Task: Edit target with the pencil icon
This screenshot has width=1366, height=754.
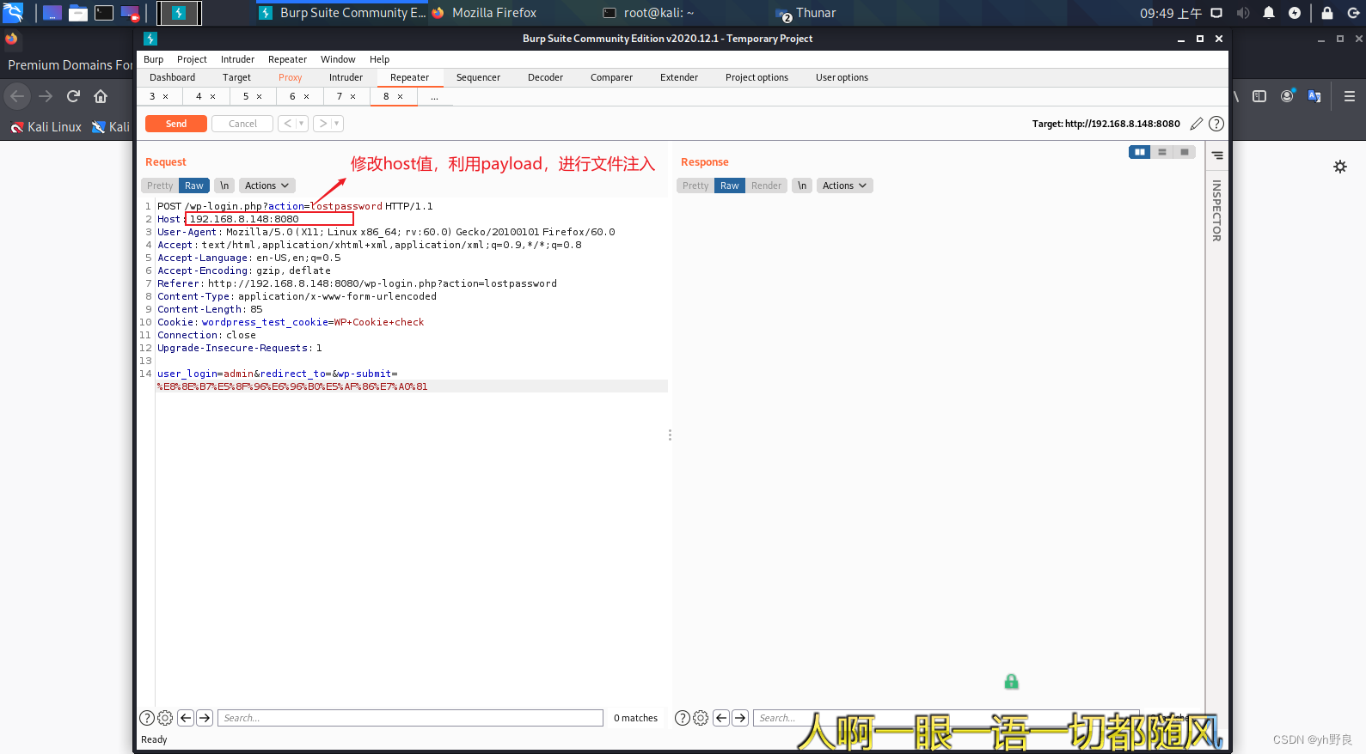Action: click(1196, 124)
